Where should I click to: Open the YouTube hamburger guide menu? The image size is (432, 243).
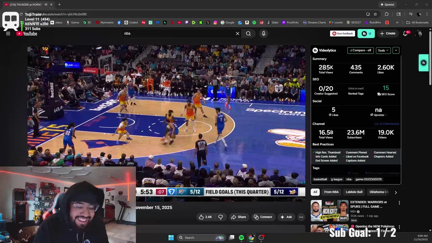[8, 33]
